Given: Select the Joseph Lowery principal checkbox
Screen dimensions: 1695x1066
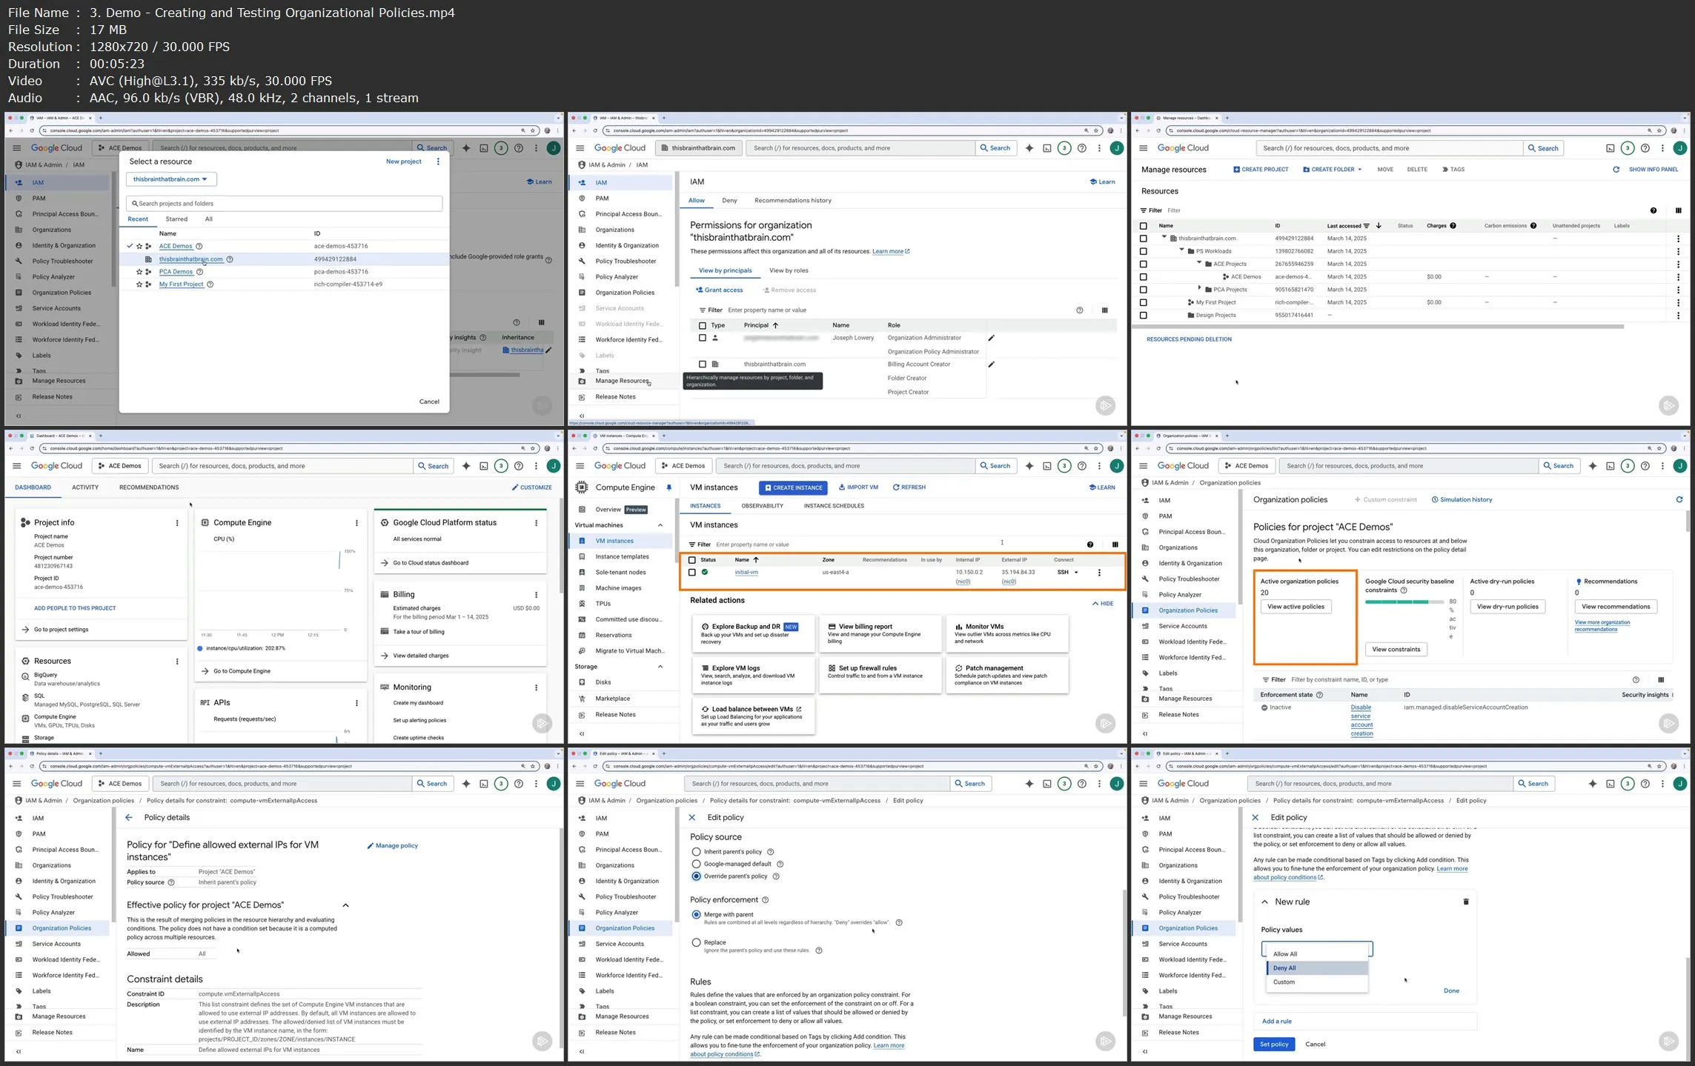Looking at the screenshot, I should [703, 338].
